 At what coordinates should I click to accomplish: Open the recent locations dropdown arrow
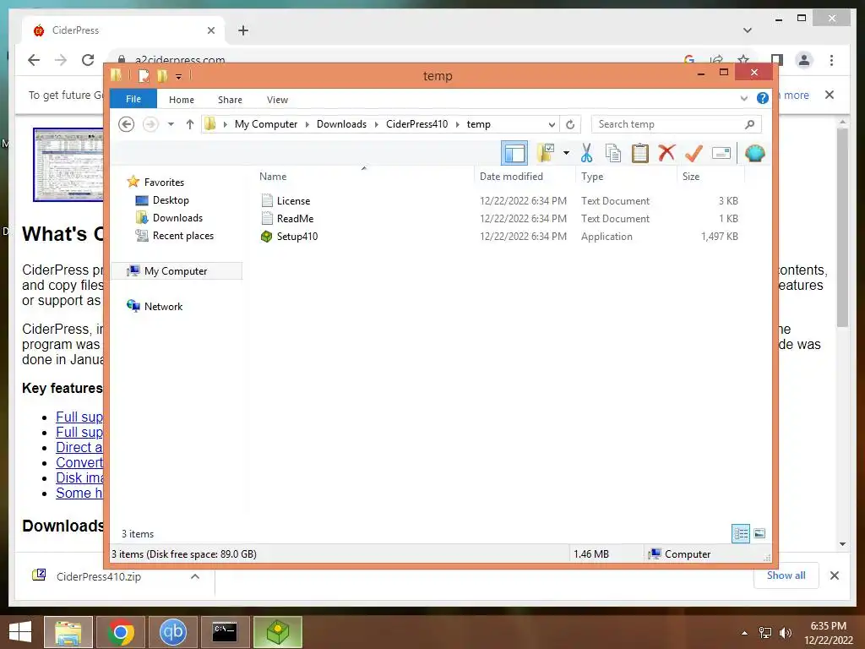tap(171, 124)
